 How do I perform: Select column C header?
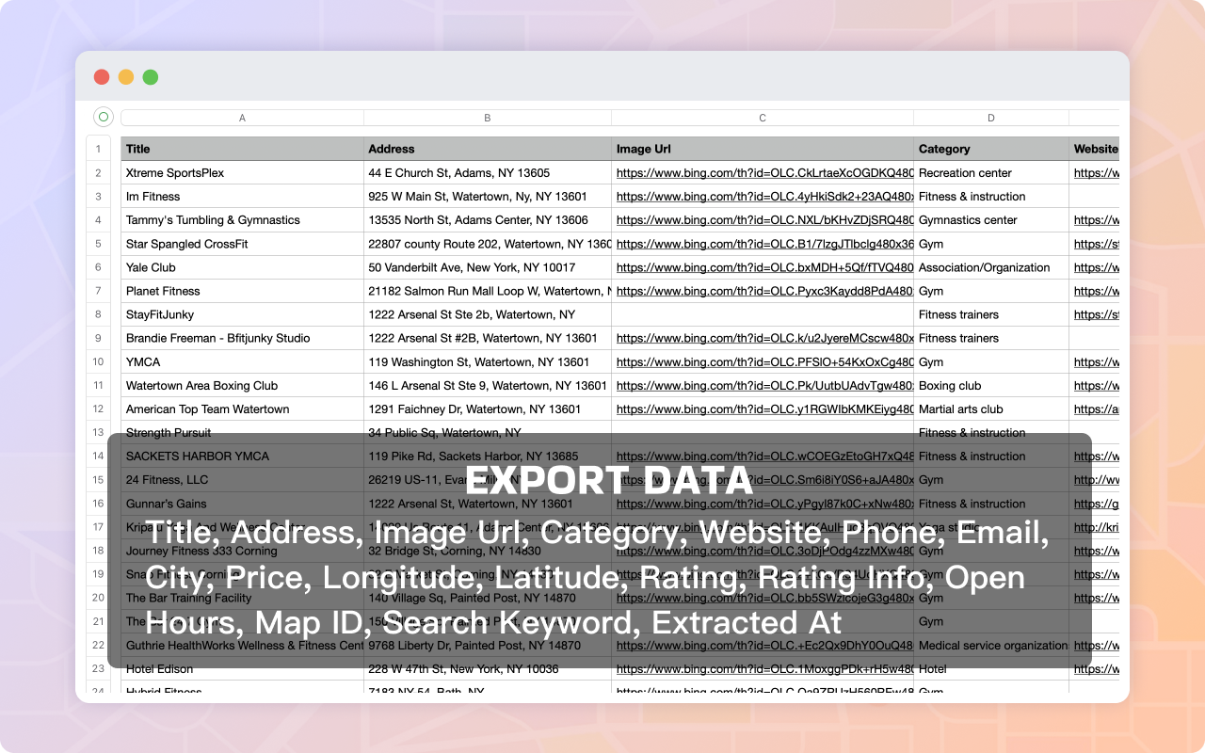coord(763,118)
